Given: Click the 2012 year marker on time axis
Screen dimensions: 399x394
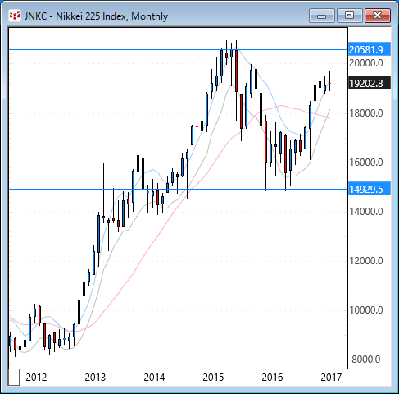Looking at the screenshot, I should coord(36,378).
